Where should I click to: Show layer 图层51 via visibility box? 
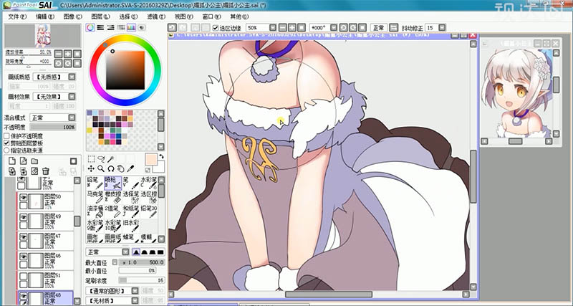[x=24, y=277]
